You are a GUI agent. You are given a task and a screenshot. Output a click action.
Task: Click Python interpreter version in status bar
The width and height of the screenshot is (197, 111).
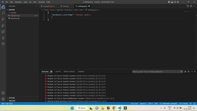coord(183,104)
